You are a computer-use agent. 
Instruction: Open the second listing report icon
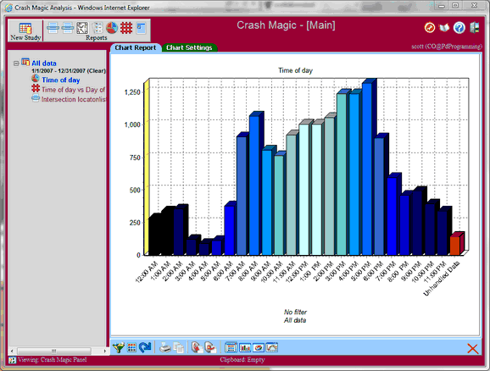(x=68, y=28)
